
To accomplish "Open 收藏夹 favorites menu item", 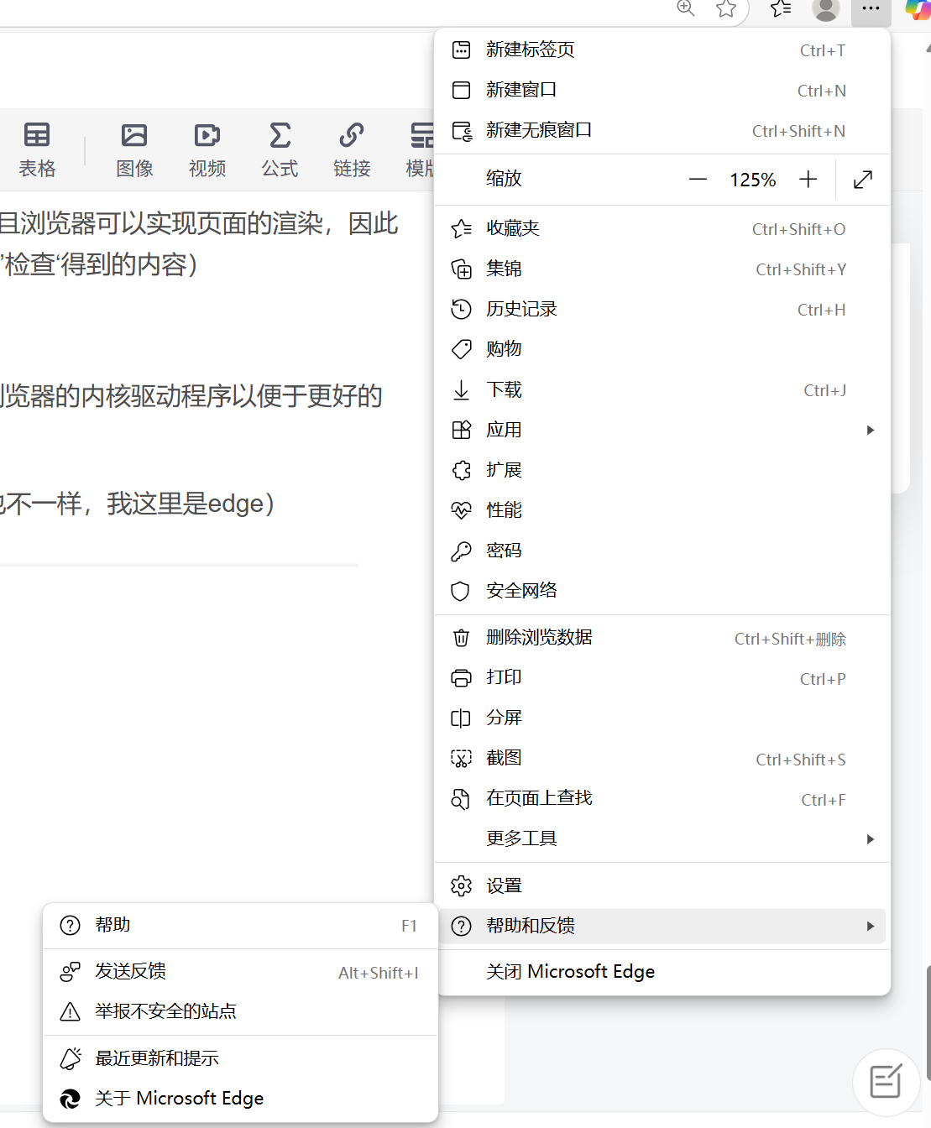I will tap(662, 229).
